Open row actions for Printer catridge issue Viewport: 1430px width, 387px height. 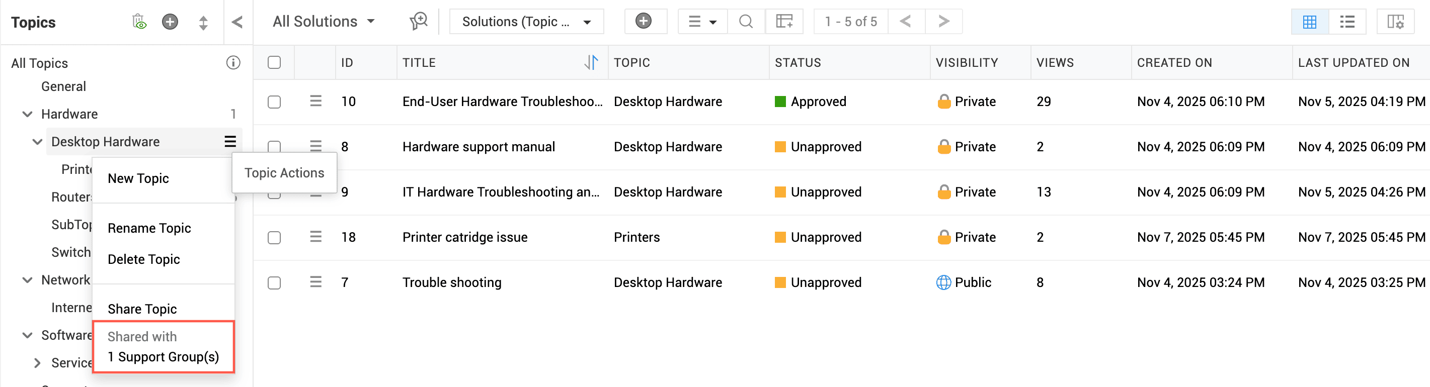click(x=316, y=237)
